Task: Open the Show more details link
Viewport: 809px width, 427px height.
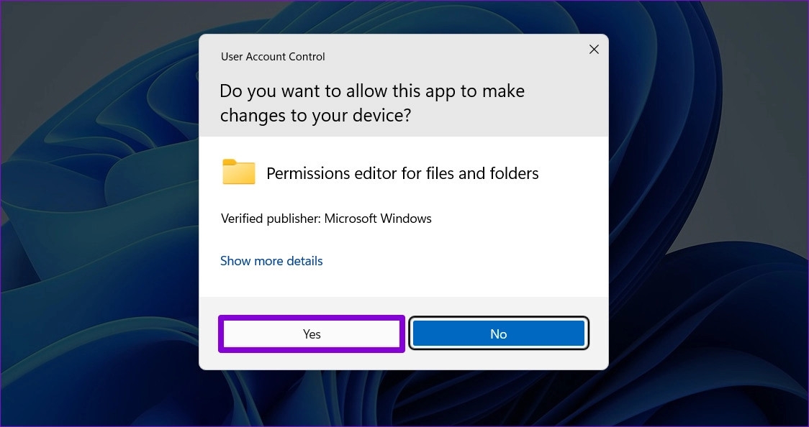Action: (x=271, y=261)
